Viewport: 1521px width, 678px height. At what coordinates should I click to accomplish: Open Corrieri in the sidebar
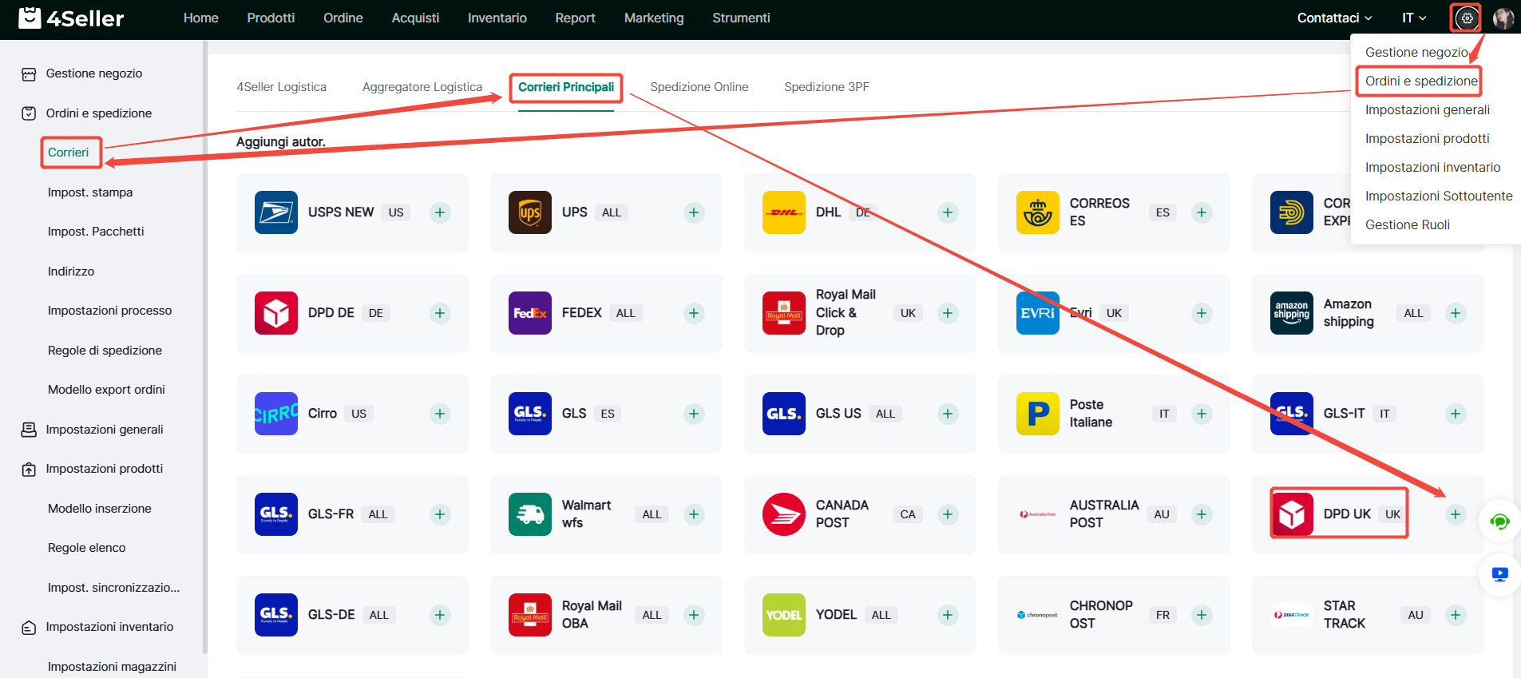[69, 153]
